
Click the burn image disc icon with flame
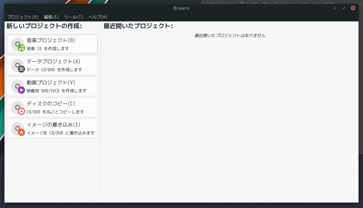pos(18,128)
